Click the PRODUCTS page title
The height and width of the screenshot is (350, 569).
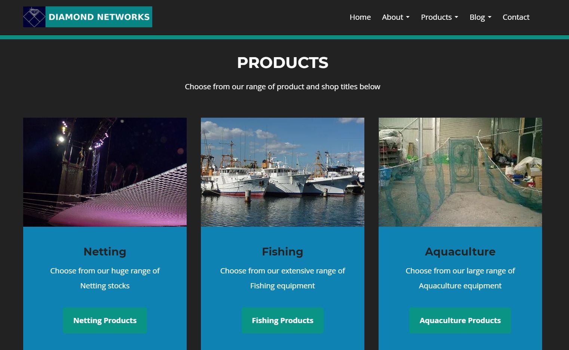[x=282, y=63]
